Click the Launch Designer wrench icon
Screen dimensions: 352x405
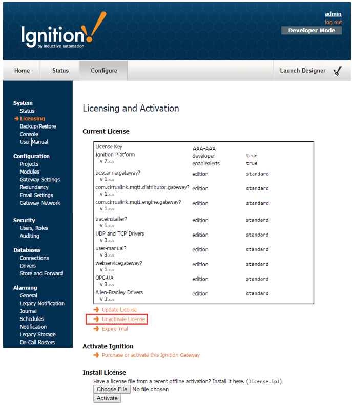[x=337, y=71]
